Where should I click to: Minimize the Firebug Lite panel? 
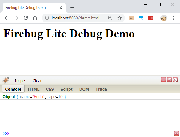click(163, 80)
